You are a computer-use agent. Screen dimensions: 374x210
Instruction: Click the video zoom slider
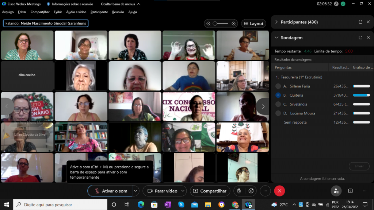coord(220,24)
